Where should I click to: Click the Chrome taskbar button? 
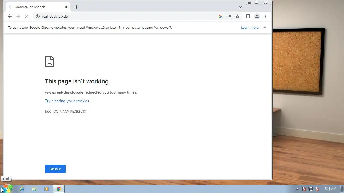point(59,189)
